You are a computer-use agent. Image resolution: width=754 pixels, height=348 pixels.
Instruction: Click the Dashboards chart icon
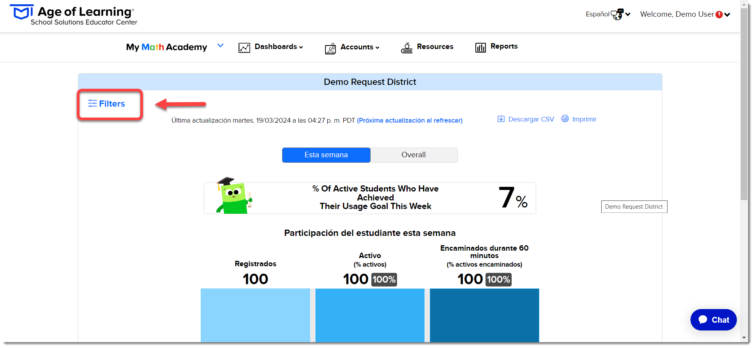244,47
